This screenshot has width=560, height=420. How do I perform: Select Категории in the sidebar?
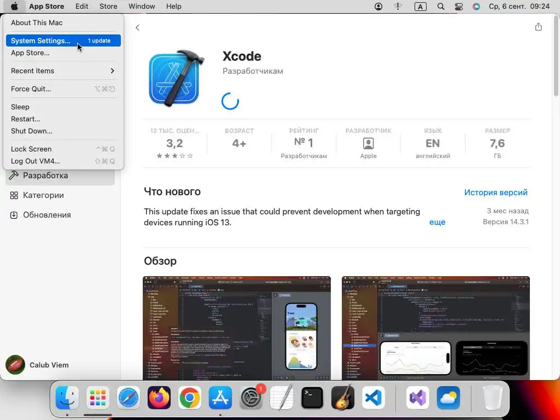click(x=60, y=195)
